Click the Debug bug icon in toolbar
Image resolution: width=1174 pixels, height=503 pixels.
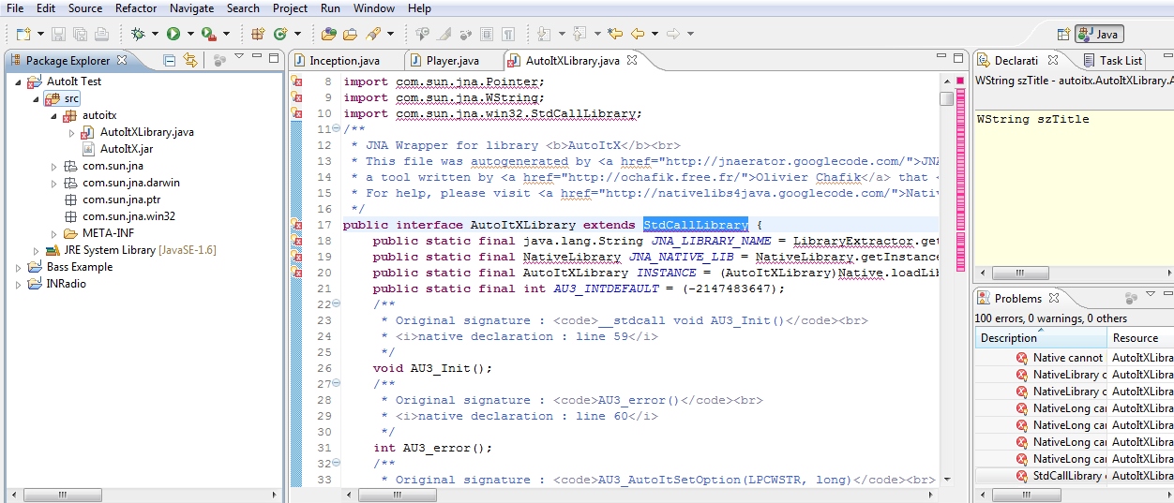tap(138, 34)
